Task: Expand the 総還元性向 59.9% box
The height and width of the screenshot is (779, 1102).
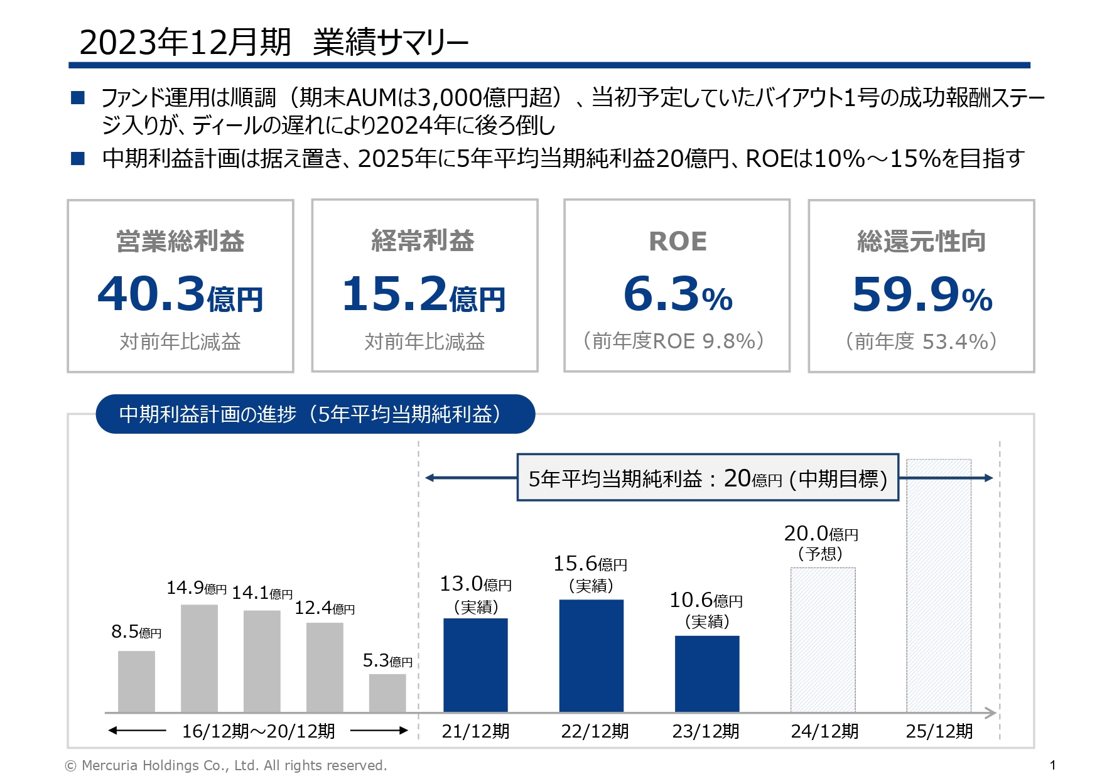Action: [922, 286]
